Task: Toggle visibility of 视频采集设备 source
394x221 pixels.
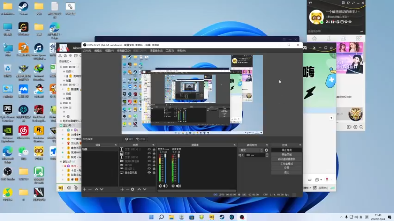Action: coord(149,161)
